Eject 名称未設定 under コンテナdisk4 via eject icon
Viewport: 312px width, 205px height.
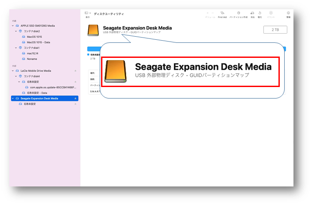[x=75, y=82]
